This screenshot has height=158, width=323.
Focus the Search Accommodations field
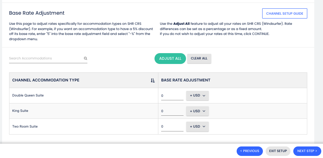45,58
